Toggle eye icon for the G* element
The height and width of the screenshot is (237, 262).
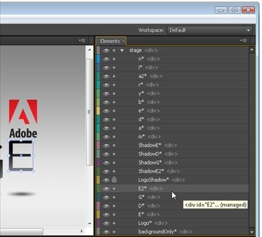point(106,197)
